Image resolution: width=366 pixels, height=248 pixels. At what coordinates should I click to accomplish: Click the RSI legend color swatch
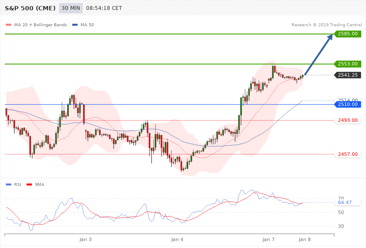9,185
